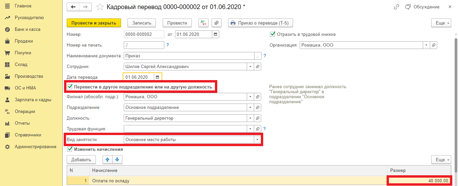Open calendar for Дата перевода
Viewport: 458px width, 186px height.
(x=157, y=77)
